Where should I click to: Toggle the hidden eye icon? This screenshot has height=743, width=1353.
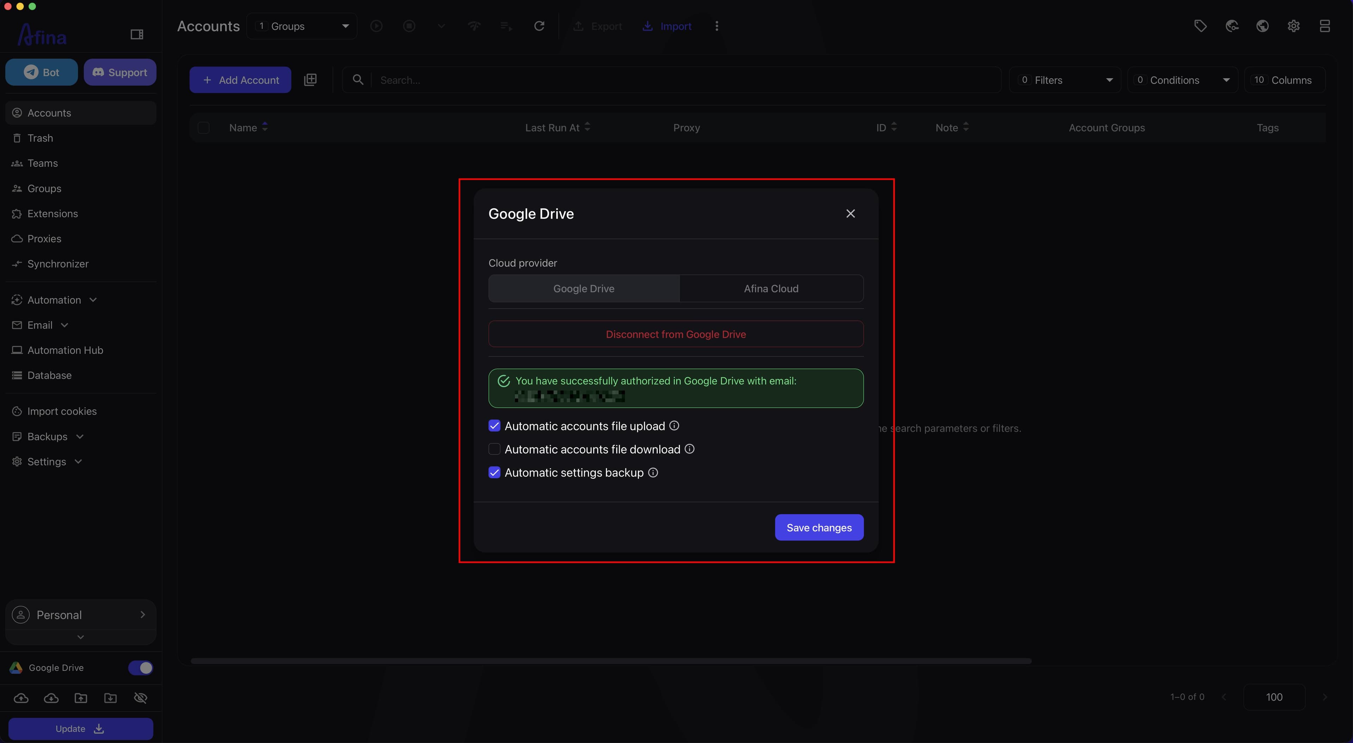click(x=140, y=698)
